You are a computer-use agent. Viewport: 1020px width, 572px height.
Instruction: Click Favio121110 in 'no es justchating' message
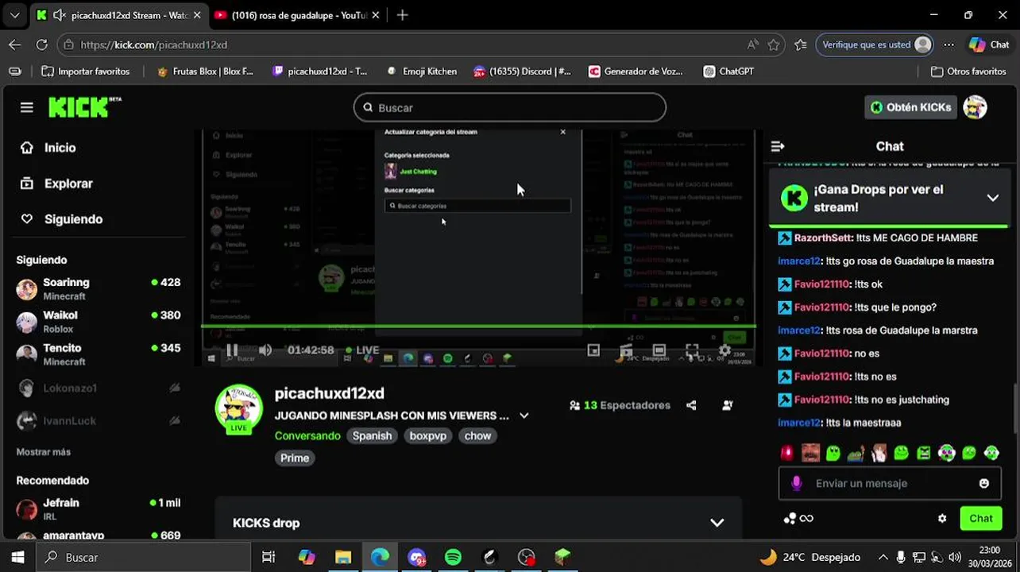tap(822, 400)
